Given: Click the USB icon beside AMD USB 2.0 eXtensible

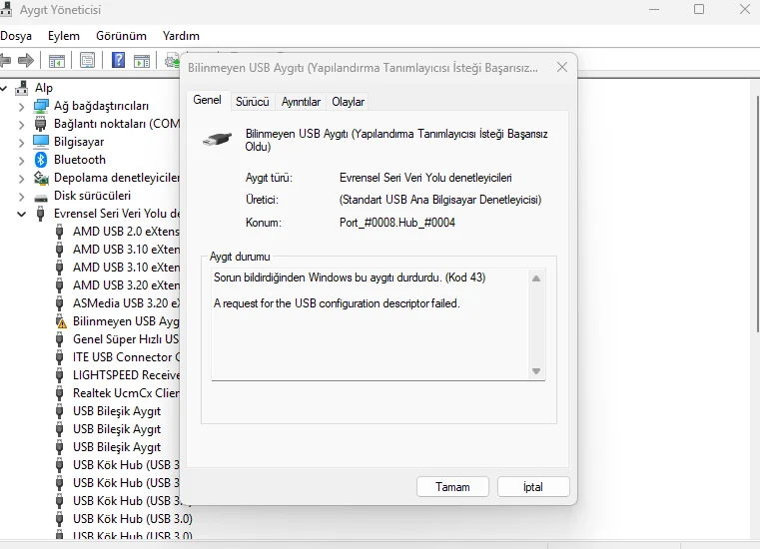Looking at the screenshot, I should 59,232.
